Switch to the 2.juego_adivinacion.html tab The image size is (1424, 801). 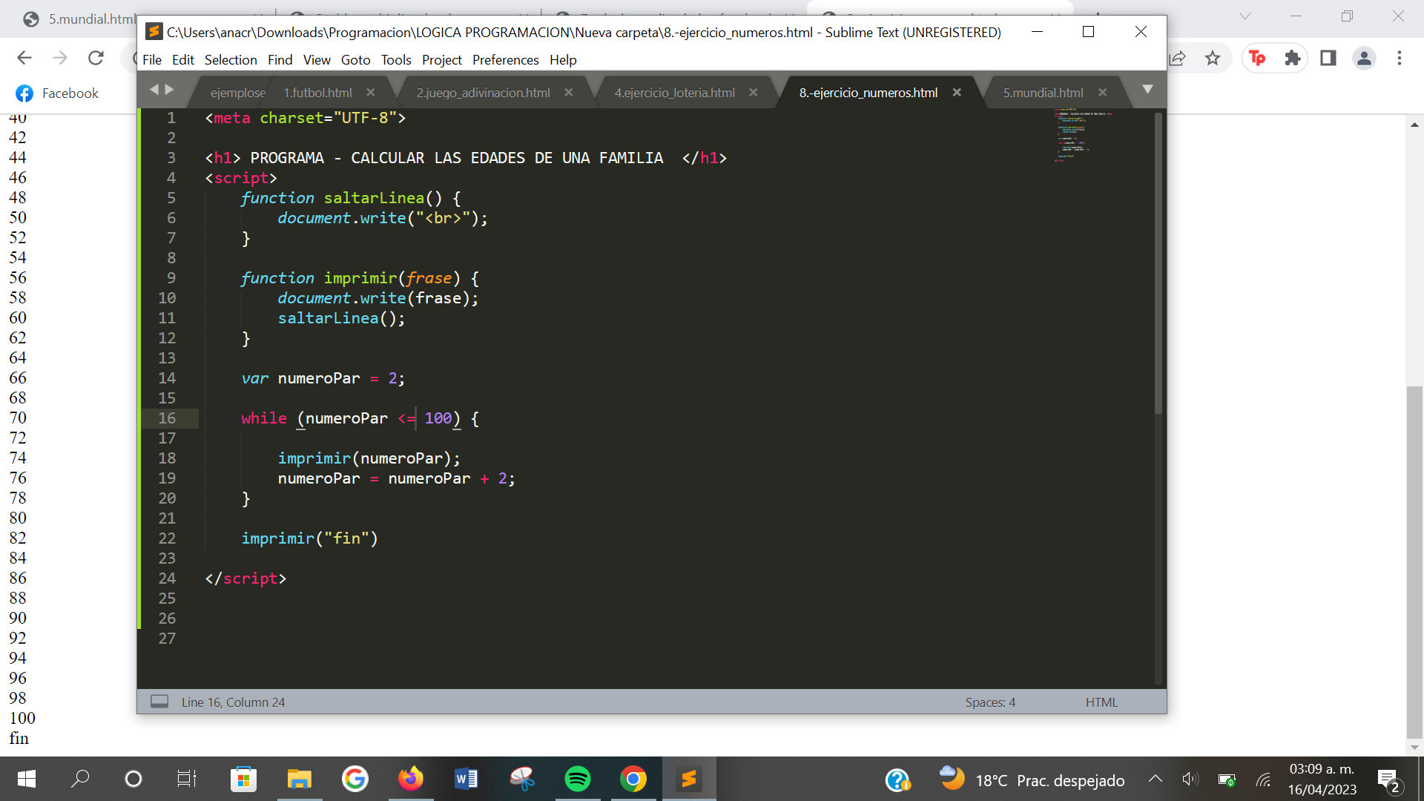click(483, 93)
